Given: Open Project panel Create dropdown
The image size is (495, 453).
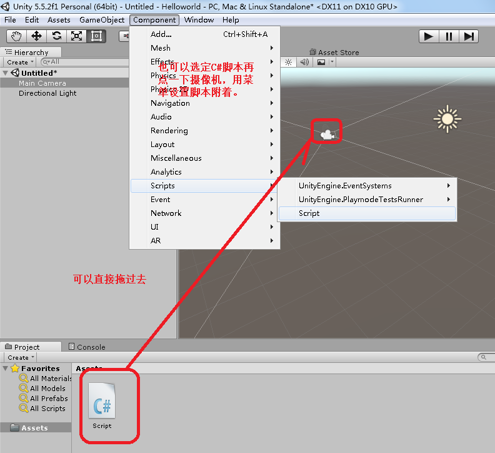Looking at the screenshot, I should (x=21, y=357).
